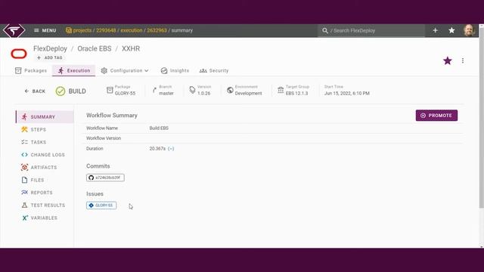The height and width of the screenshot is (272, 484).
Task: Open REPORTS in the side menu
Action: [x=45, y=193]
